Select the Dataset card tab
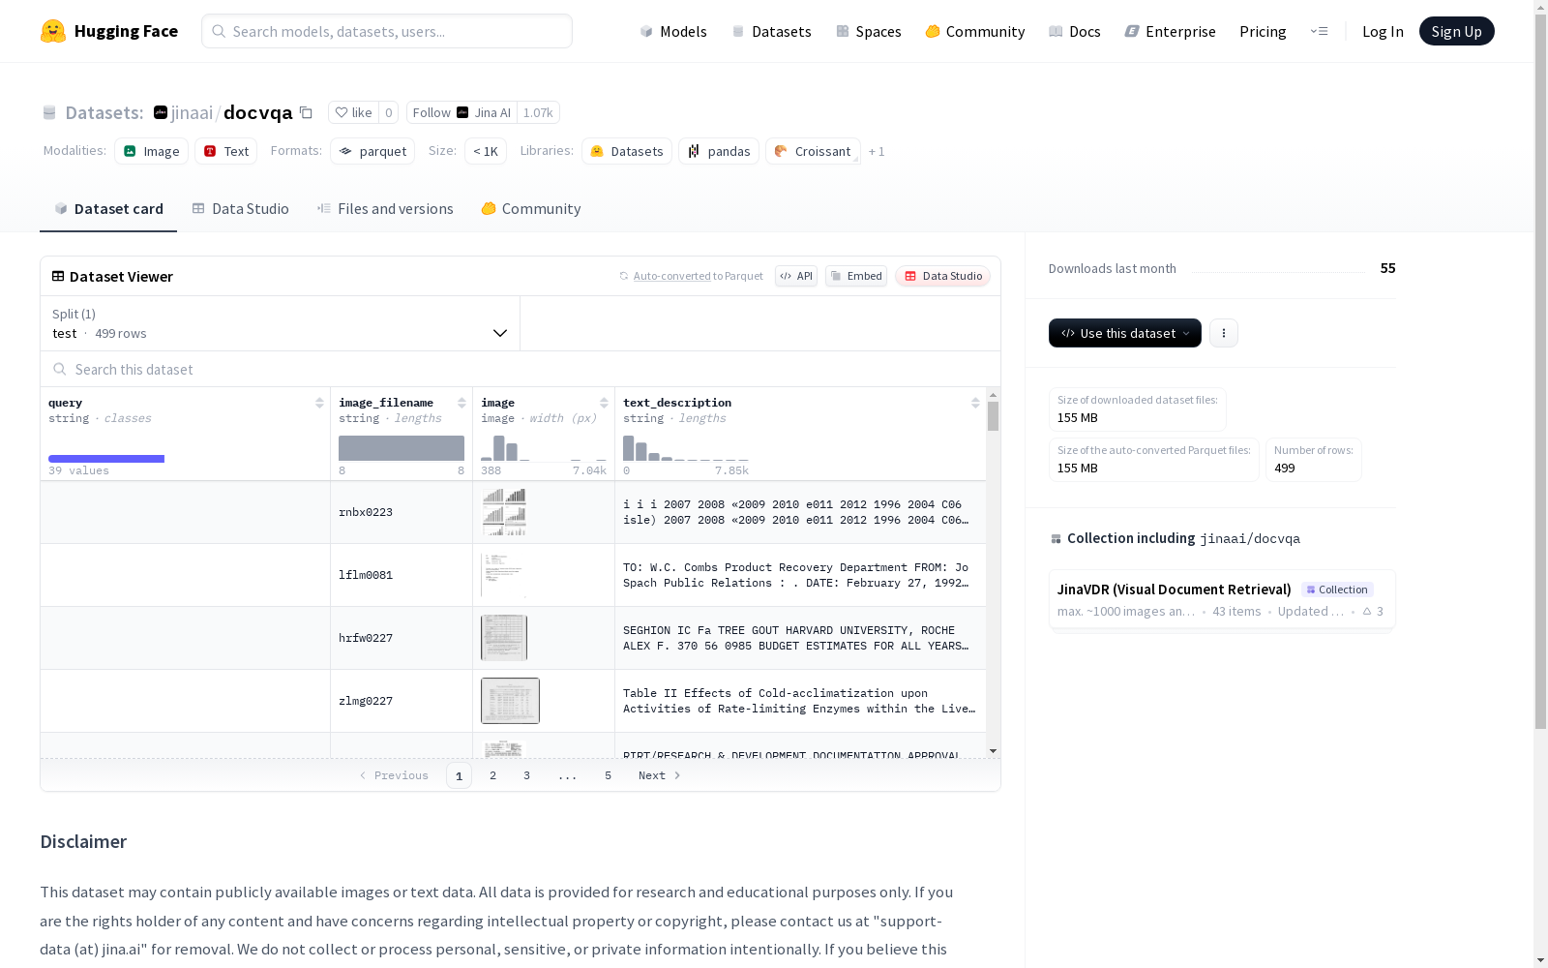 coord(108,209)
